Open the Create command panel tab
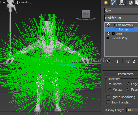Screen dimensions: 138x115 106,3
